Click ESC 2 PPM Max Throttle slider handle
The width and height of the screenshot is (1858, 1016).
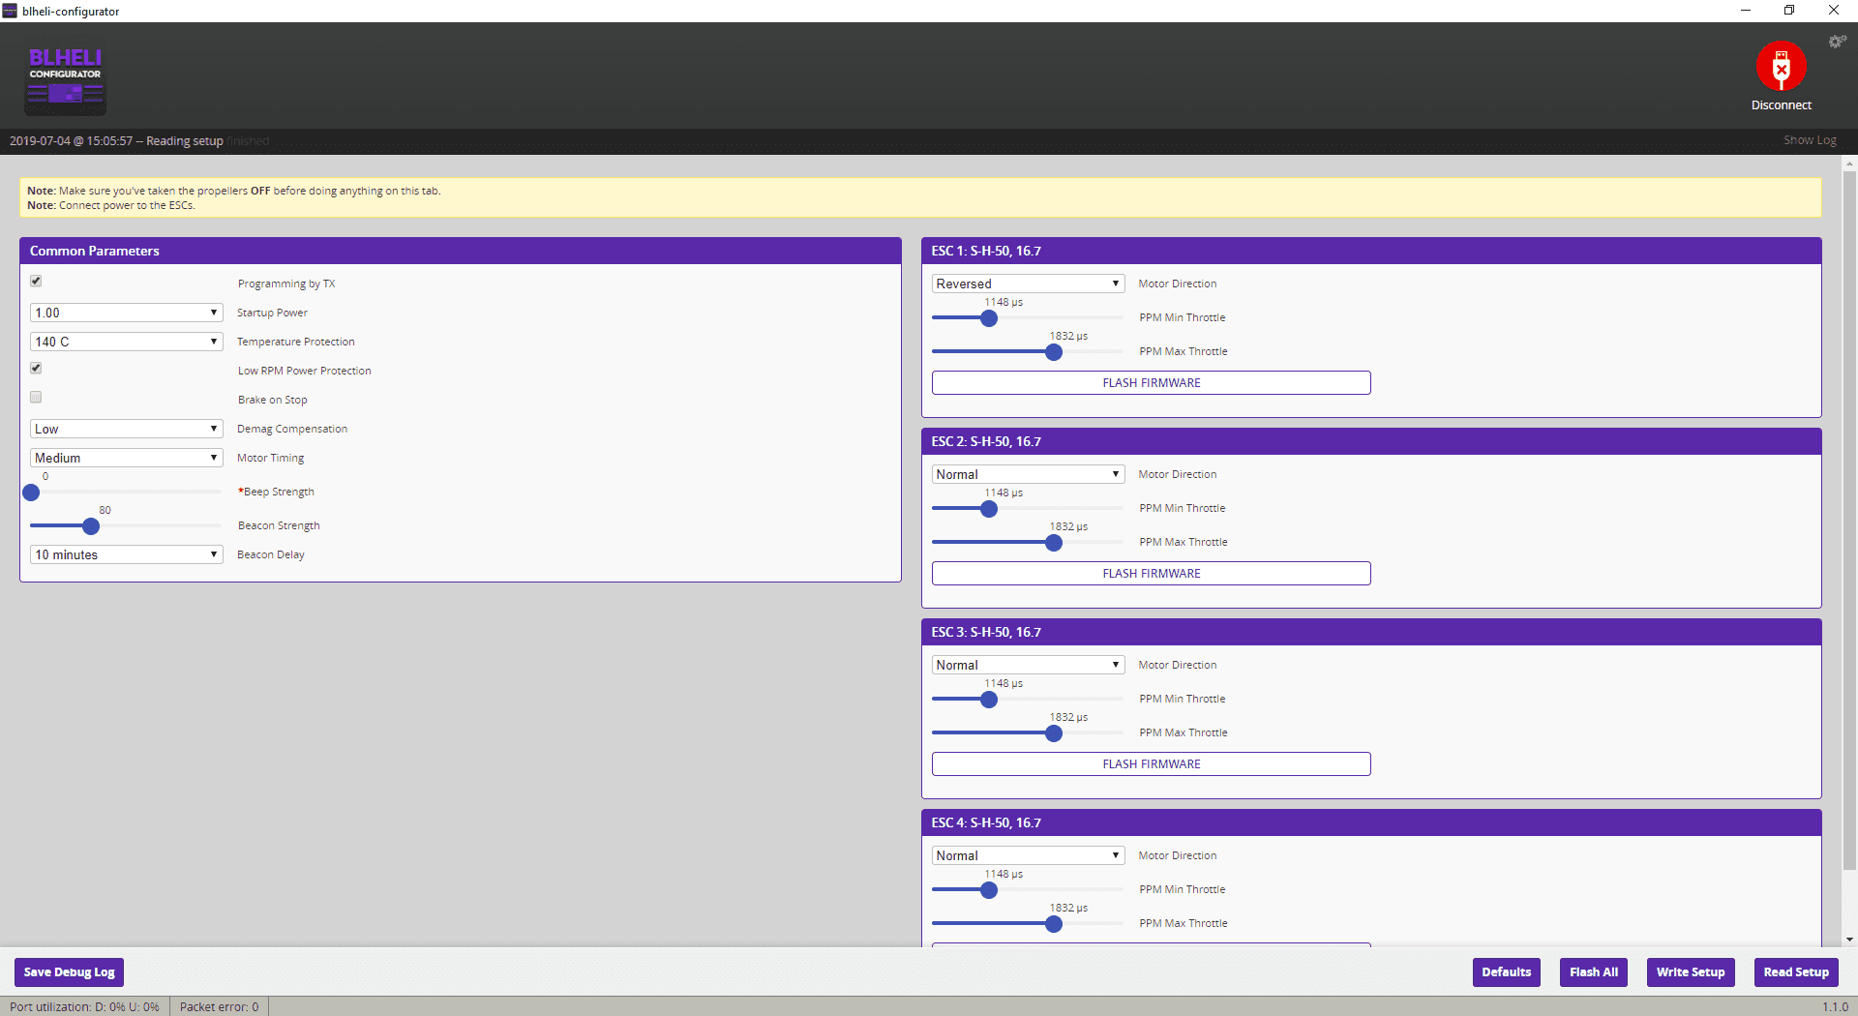coord(1054,543)
